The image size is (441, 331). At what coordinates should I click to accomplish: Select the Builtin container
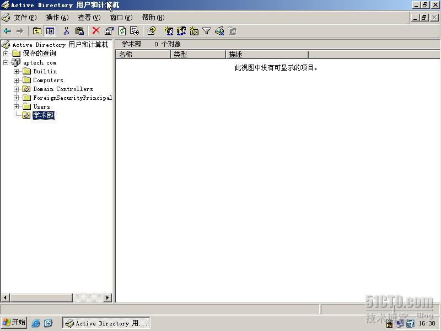45,71
